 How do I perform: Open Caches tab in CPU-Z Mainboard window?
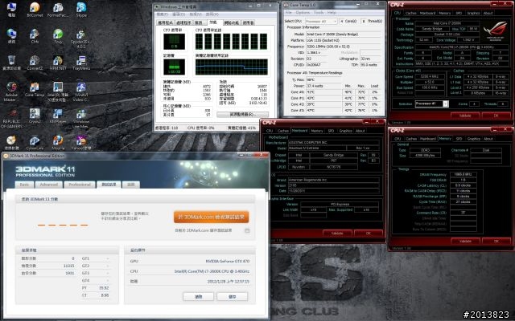coord(282,131)
